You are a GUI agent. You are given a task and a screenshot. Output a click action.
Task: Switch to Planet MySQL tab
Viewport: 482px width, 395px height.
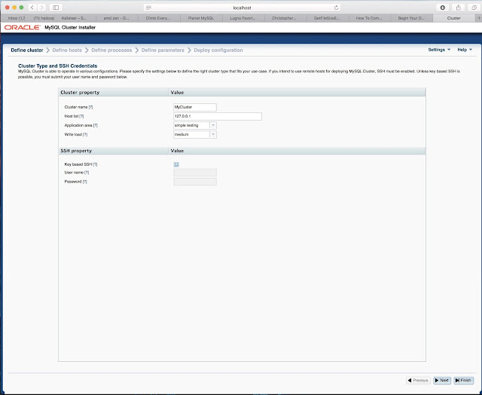click(201, 18)
